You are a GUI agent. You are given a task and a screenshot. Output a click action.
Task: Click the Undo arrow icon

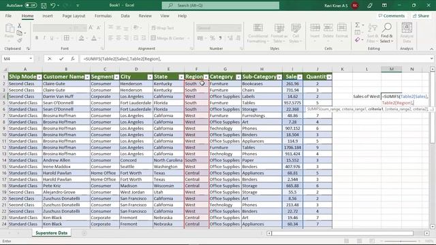tap(53, 5)
